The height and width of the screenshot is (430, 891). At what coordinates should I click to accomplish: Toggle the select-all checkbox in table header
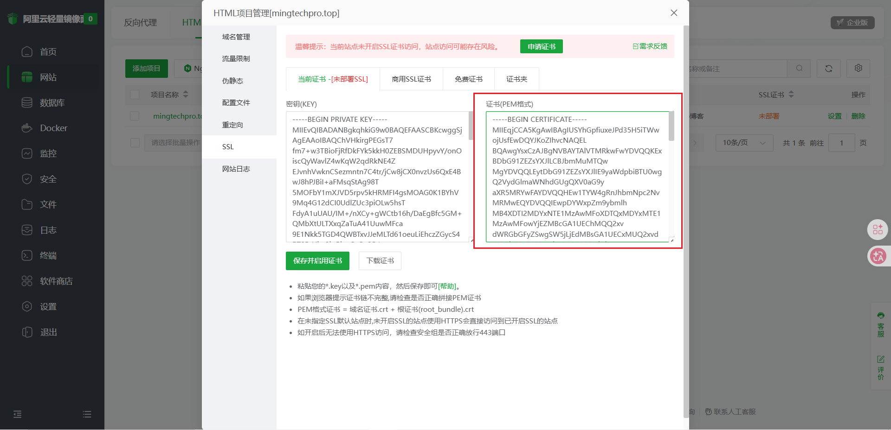(x=135, y=95)
